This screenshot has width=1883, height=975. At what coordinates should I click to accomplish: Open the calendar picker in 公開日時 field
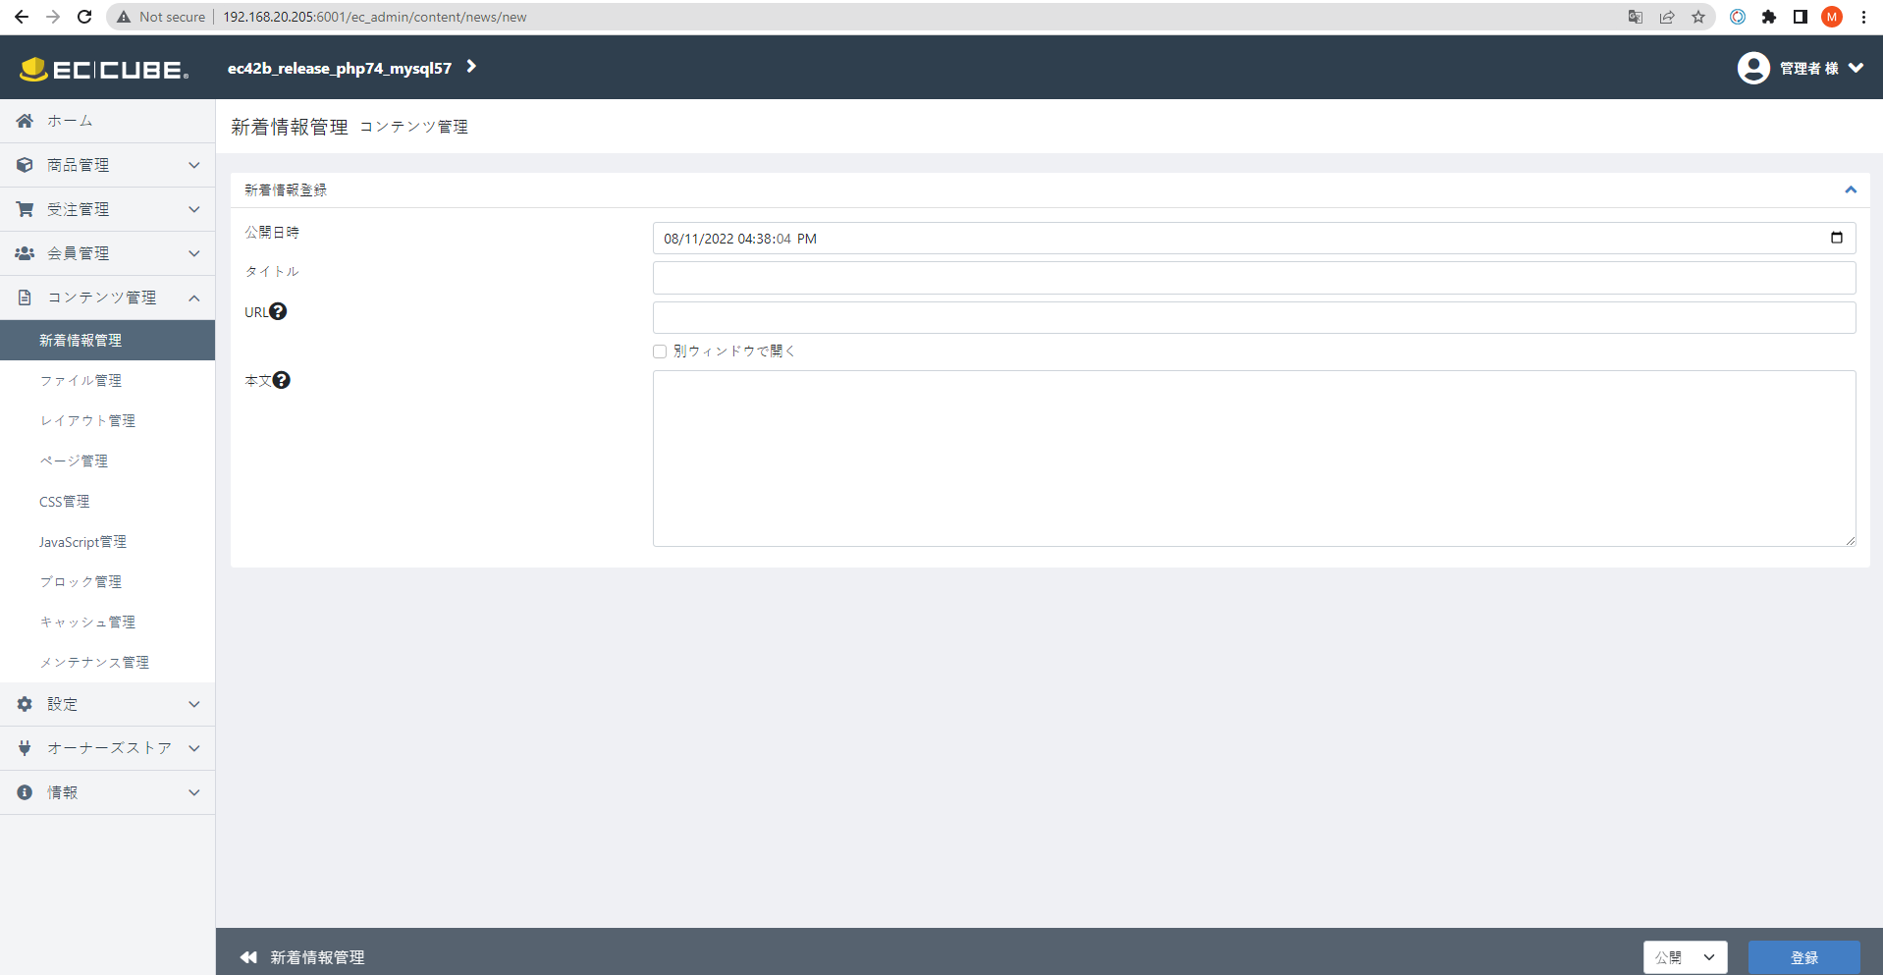[1837, 238]
